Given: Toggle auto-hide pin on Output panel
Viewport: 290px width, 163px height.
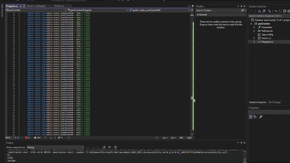Looking at the screenshot, I should pos(241,143).
